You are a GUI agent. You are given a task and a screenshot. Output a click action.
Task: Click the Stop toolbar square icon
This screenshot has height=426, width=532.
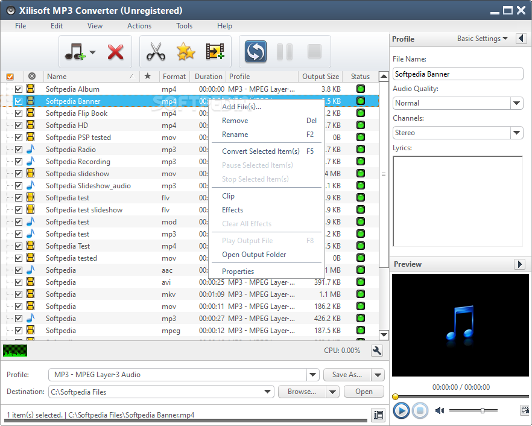314,52
